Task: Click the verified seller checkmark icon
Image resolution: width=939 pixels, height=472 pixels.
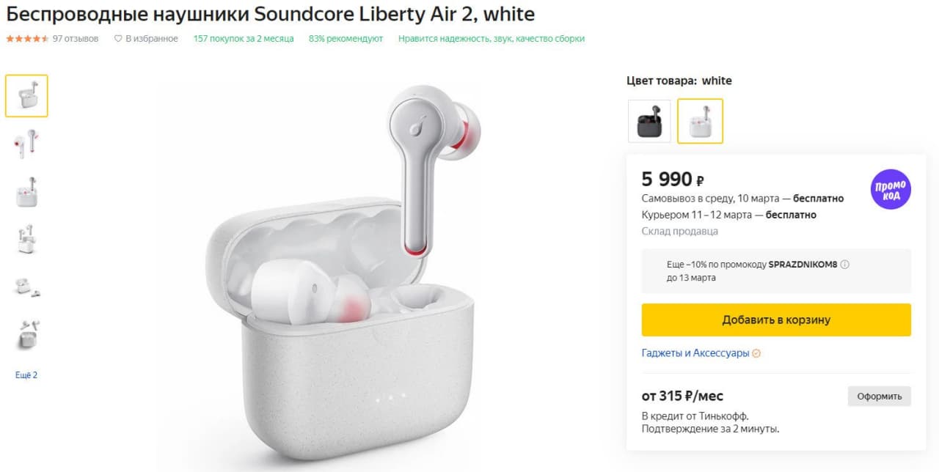Action: (756, 353)
